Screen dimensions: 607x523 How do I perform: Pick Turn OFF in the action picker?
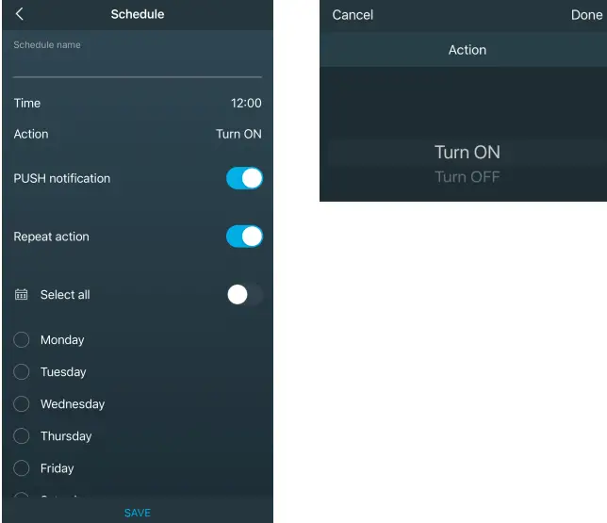468,177
